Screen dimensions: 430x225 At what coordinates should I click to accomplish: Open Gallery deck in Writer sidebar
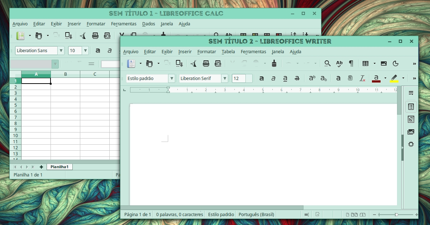click(411, 132)
